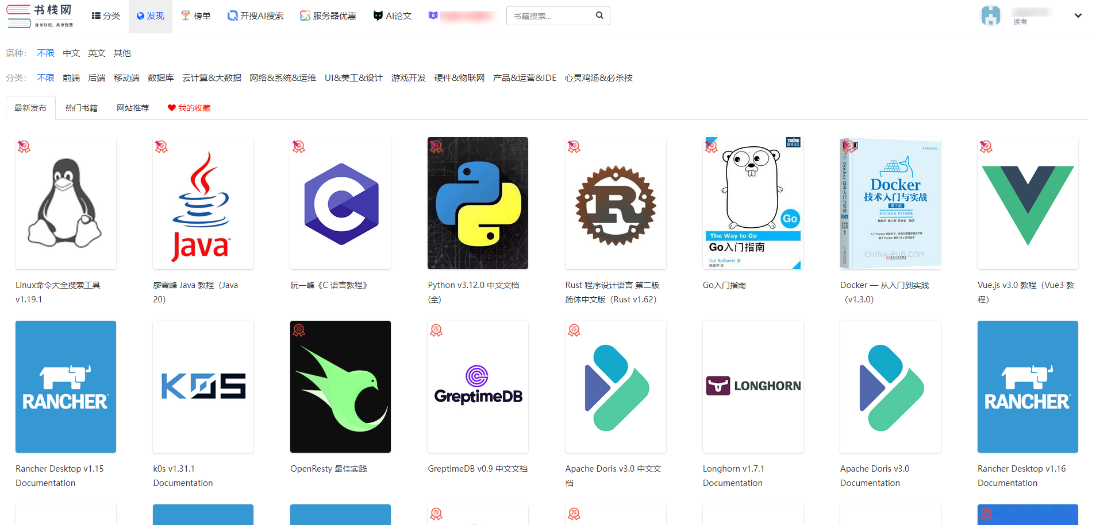Filter category by 后端
The width and height of the screenshot is (1096, 525).
97,78
